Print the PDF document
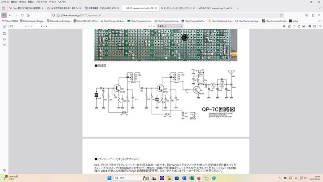 click(310, 26)
